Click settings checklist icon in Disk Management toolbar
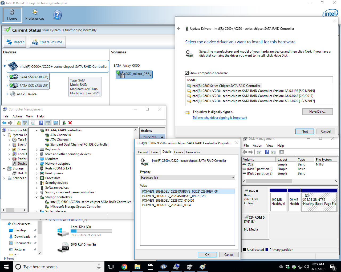Viewport: 341px width, 272px height. [282, 152]
